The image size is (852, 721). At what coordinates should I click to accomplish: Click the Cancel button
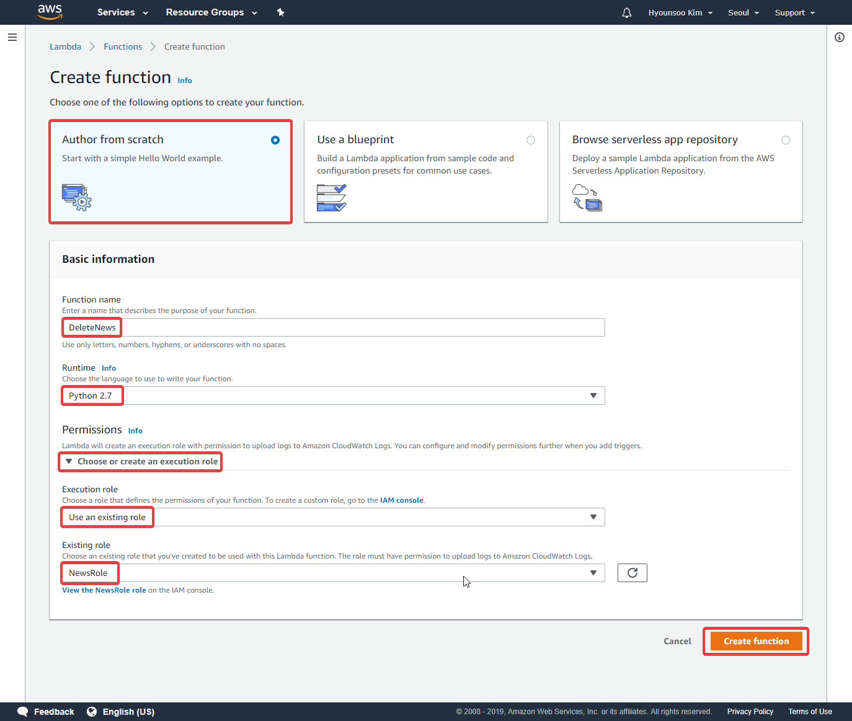coord(677,641)
